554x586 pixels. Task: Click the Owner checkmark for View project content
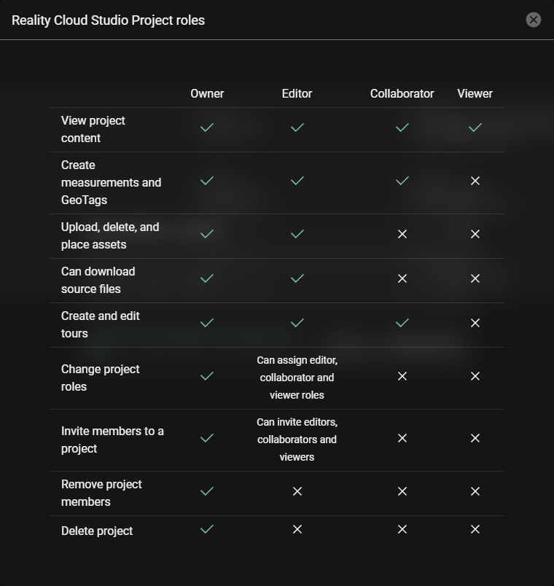[207, 128]
